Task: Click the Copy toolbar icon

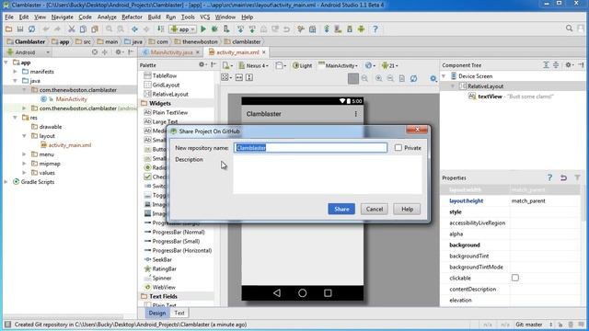Action: point(83,29)
